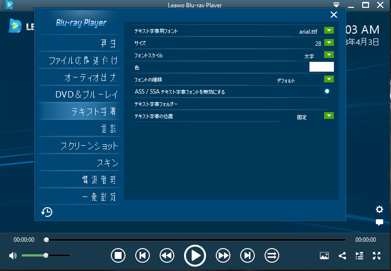Toggle the loop playback mode icon
391x271 pixels.
click(x=272, y=255)
